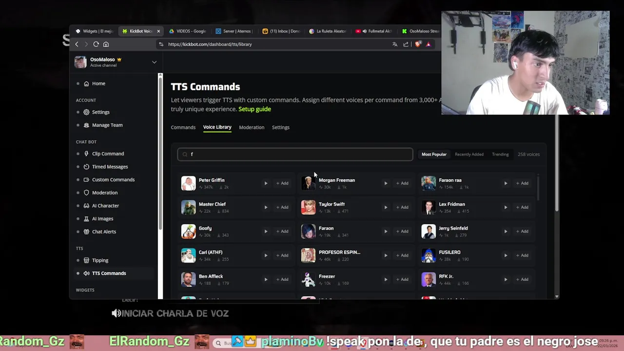The width and height of the screenshot is (624, 351).
Task: Add the Peter Griffin voice
Action: [x=282, y=183]
